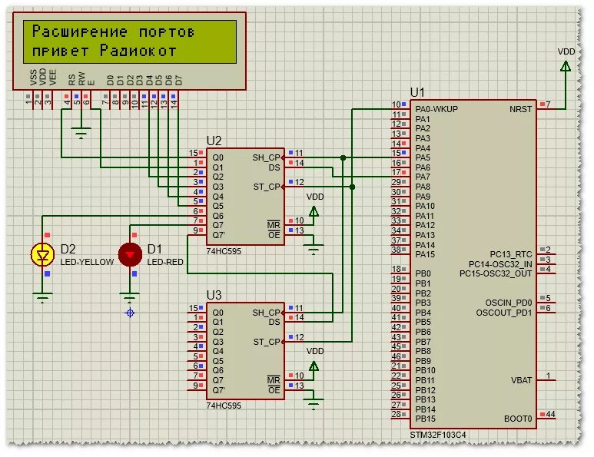
Task: Click the VDD power arrow beside U2
Action: click(x=314, y=212)
